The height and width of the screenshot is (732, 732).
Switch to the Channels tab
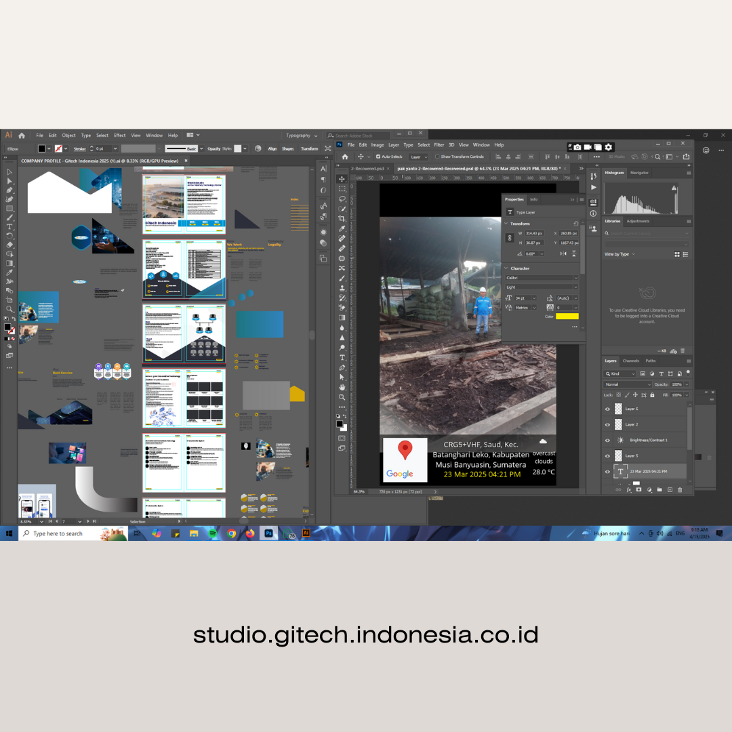click(x=630, y=361)
